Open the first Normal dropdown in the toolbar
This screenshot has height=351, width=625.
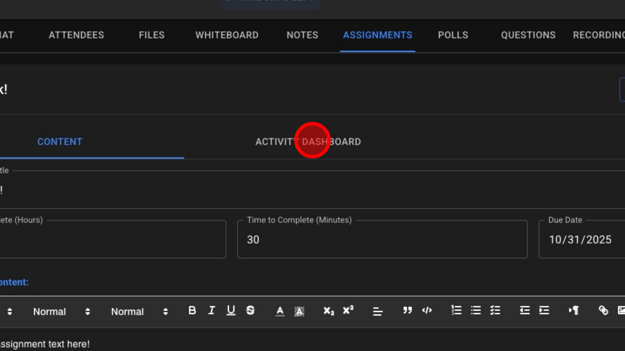point(62,311)
